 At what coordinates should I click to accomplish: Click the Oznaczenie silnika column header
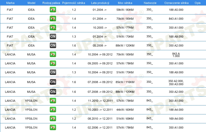(x=176, y=3)
